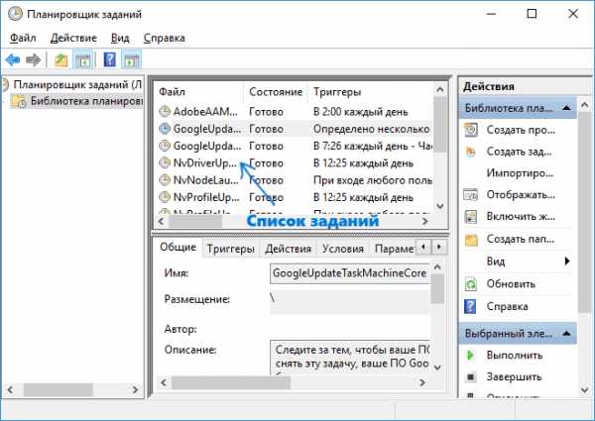Open the Вид menu in menu bar
Image resolution: width=595 pixels, height=421 pixels.
point(120,38)
